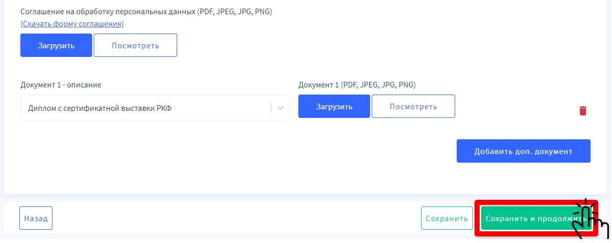Click 'Сохранить и продолжить' to proceed
The image size is (612, 243).
pos(536,218)
